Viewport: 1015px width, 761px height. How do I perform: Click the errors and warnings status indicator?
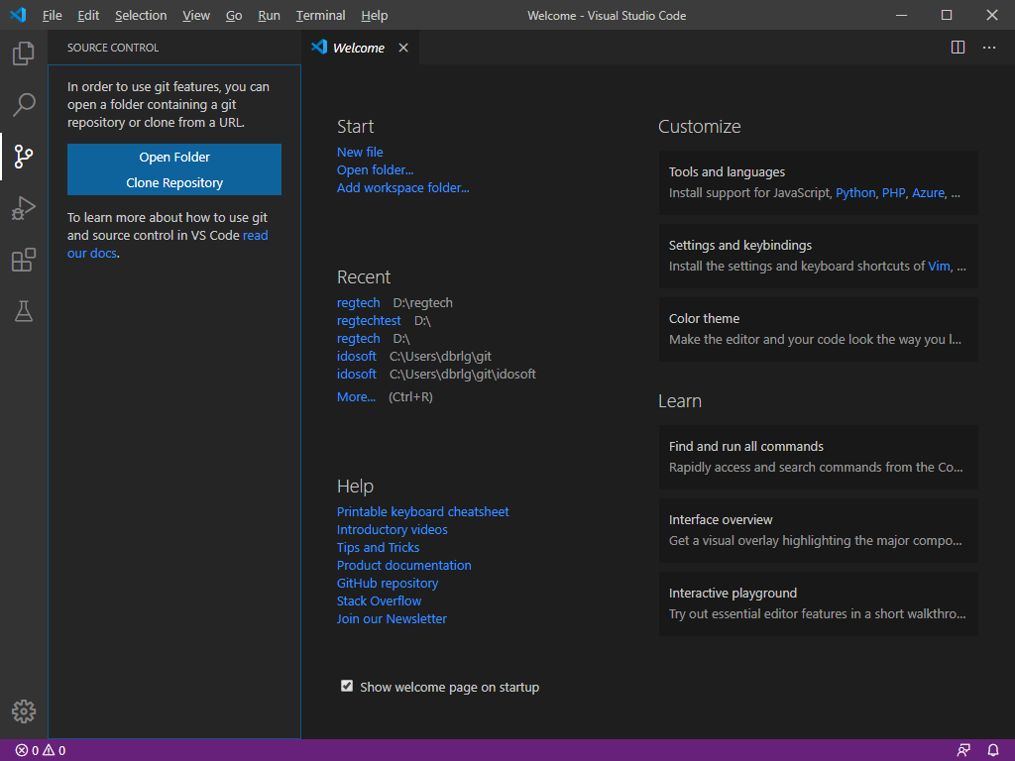[x=40, y=751]
